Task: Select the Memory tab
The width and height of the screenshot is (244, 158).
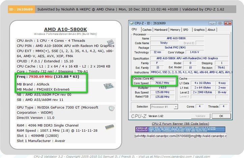Action: [x=175, y=30]
